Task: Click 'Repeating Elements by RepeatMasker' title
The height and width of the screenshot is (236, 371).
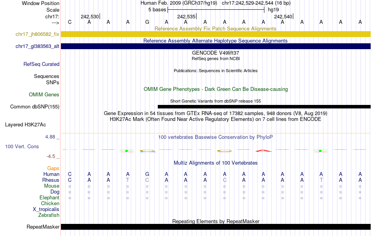Action: pos(216,221)
